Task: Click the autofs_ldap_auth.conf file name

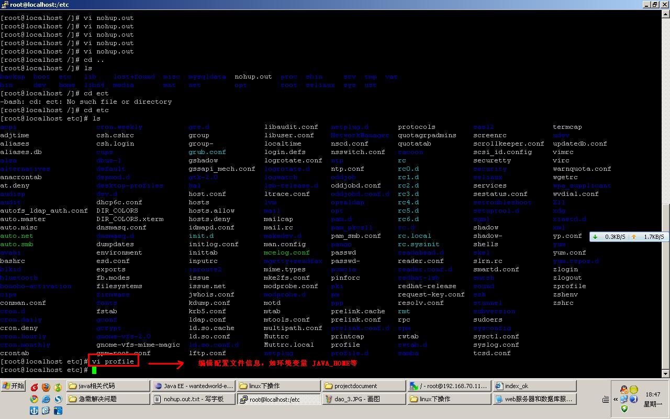Action: (x=44, y=211)
